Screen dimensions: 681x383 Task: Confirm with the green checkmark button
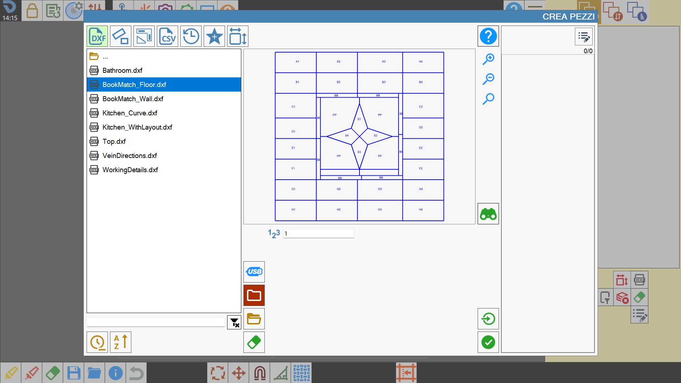pyautogui.click(x=488, y=342)
